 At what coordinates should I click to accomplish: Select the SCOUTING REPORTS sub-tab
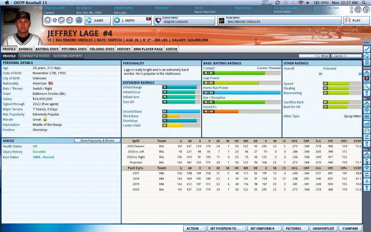(x=68, y=56)
